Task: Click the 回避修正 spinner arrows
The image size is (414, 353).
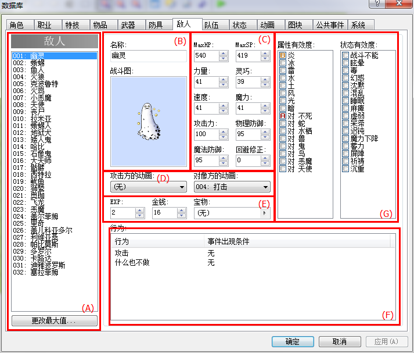Action: pos(265,161)
